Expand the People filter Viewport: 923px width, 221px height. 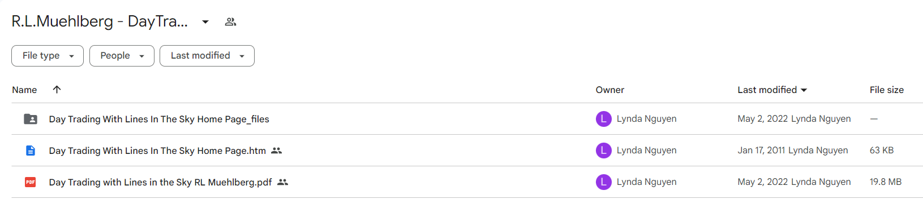click(x=122, y=56)
